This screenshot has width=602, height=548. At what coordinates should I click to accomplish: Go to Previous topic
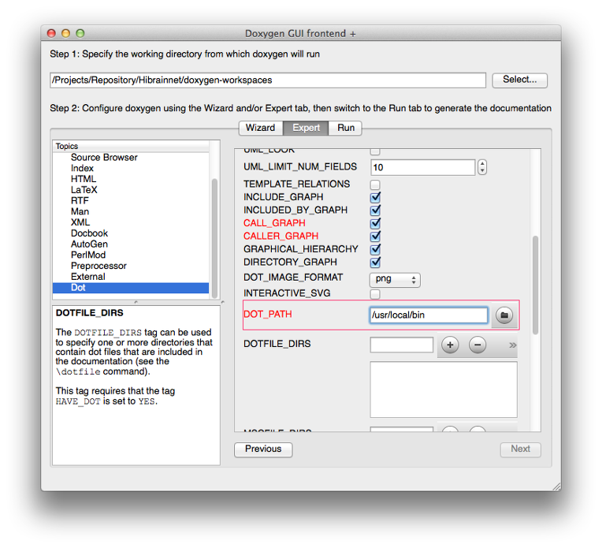(x=263, y=449)
